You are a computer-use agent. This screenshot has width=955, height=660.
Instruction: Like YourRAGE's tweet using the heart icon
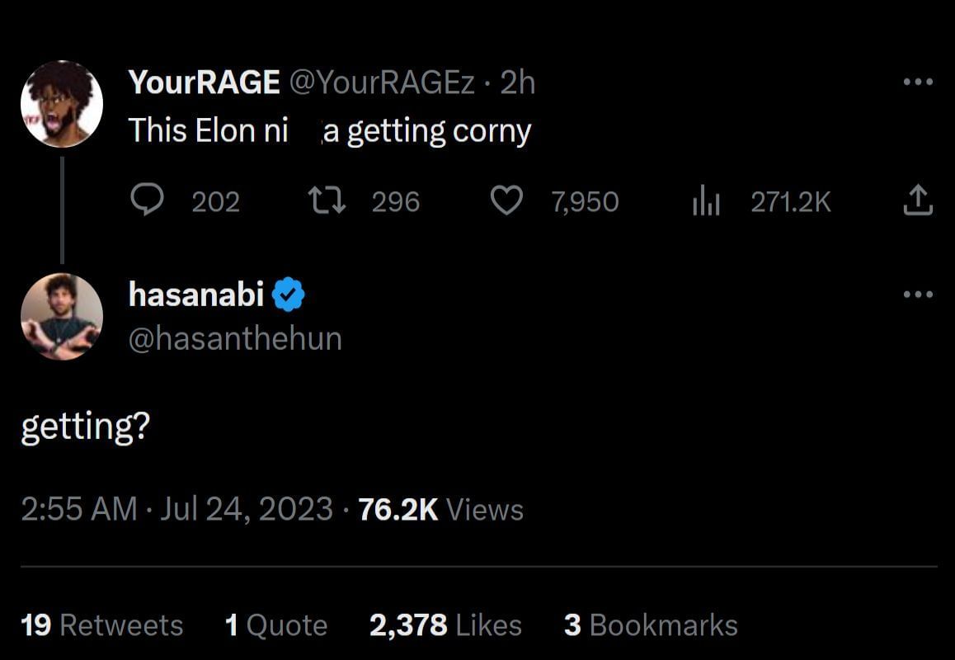[x=508, y=200]
